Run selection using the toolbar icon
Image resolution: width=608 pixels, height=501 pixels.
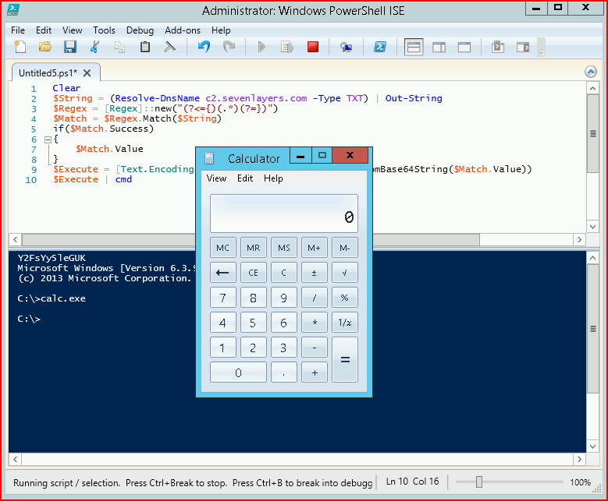coord(287,47)
